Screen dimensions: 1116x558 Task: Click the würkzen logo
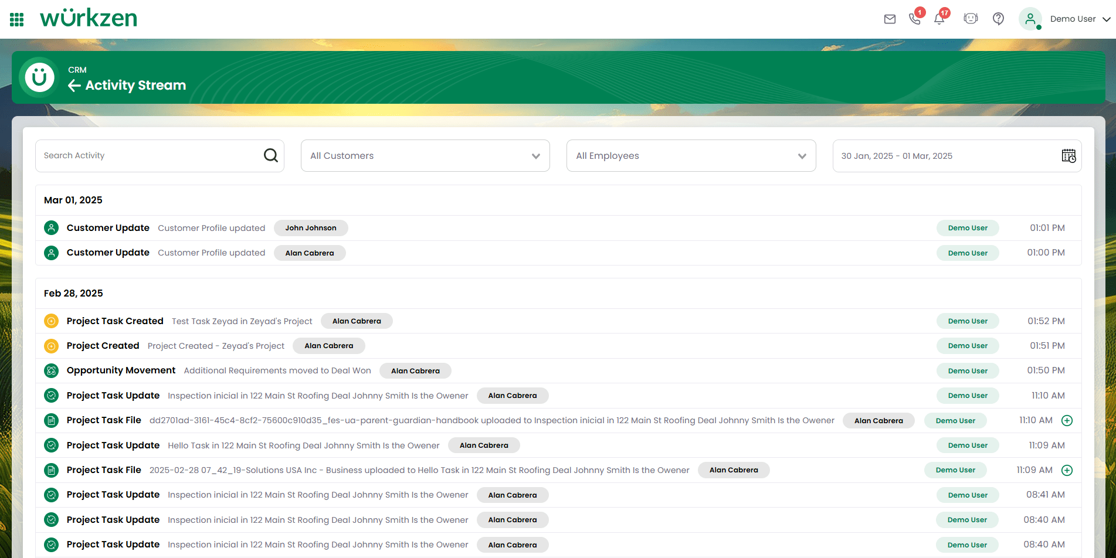pos(89,19)
